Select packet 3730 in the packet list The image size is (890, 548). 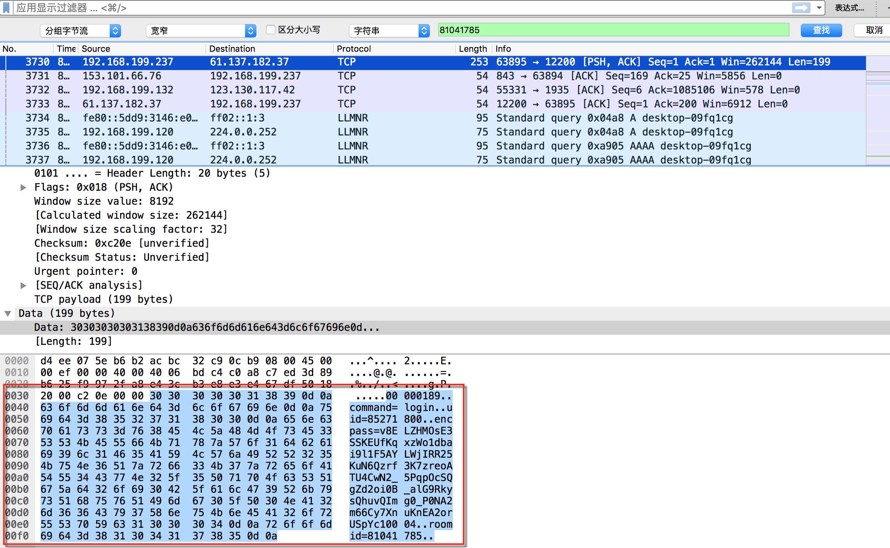click(x=433, y=62)
